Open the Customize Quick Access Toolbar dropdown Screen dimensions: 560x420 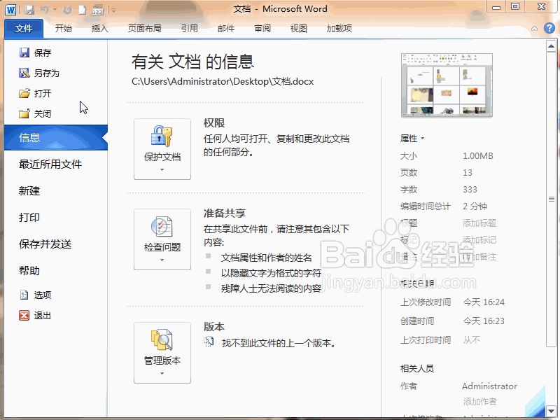(114, 9)
